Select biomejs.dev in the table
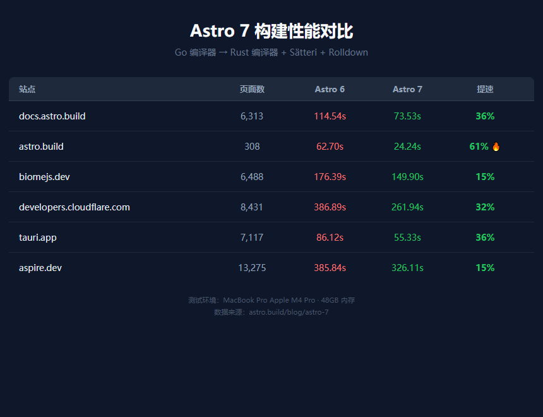543x417 pixels. pyautogui.click(x=44, y=177)
